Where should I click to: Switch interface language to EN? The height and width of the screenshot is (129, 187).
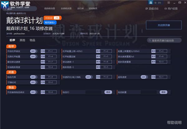point(159,3)
